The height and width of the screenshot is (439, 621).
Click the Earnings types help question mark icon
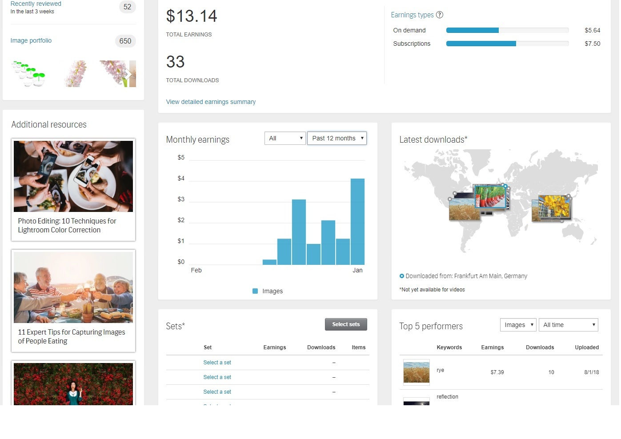click(439, 15)
